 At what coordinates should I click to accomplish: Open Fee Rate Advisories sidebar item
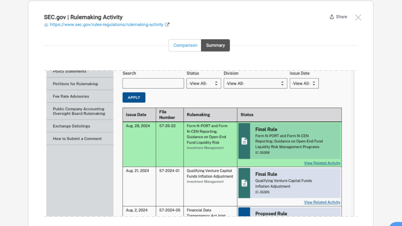point(71,96)
